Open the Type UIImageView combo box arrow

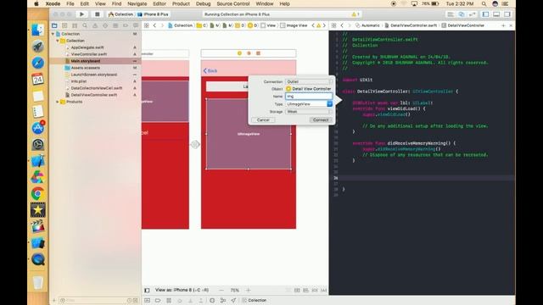click(330, 103)
